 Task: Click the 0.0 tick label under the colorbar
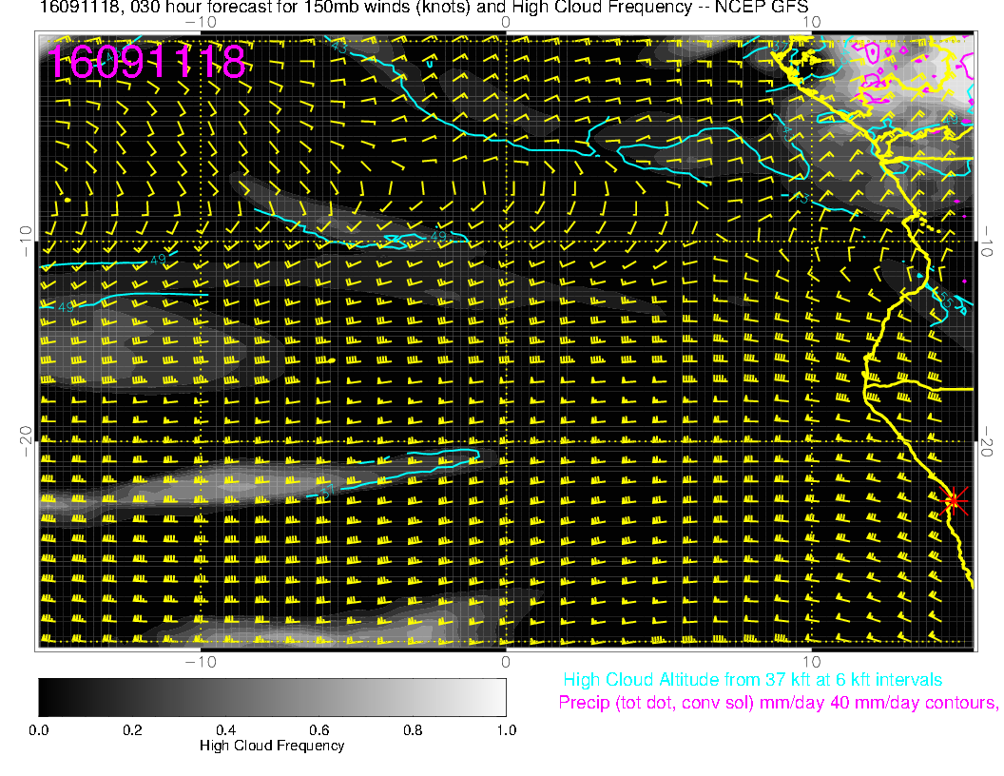pos(39,729)
